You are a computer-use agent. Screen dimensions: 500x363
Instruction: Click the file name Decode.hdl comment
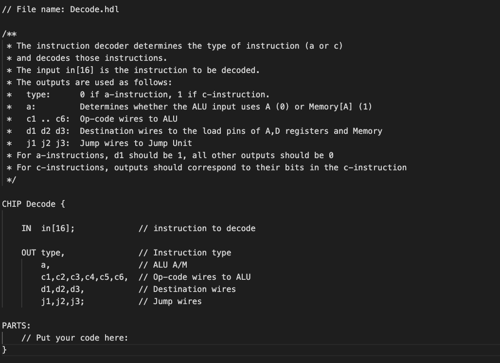tap(61, 9)
